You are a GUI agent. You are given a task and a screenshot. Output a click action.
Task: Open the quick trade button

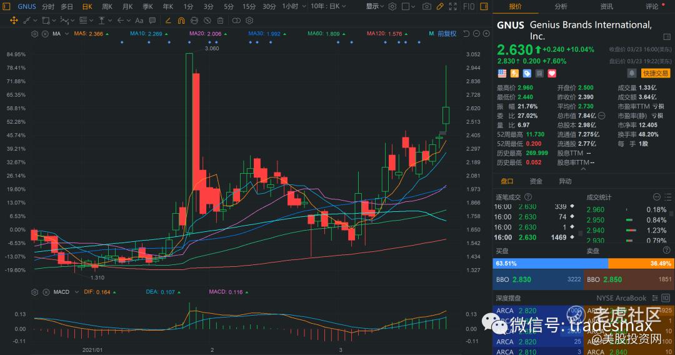point(656,73)
